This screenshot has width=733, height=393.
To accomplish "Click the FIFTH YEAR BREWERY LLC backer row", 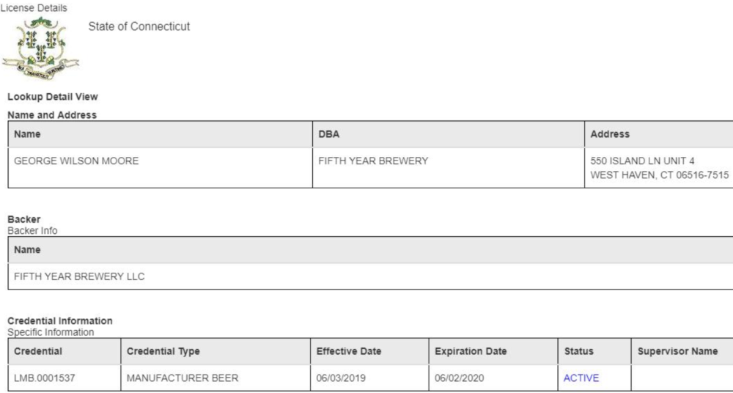I will click(x=370, y=276).
